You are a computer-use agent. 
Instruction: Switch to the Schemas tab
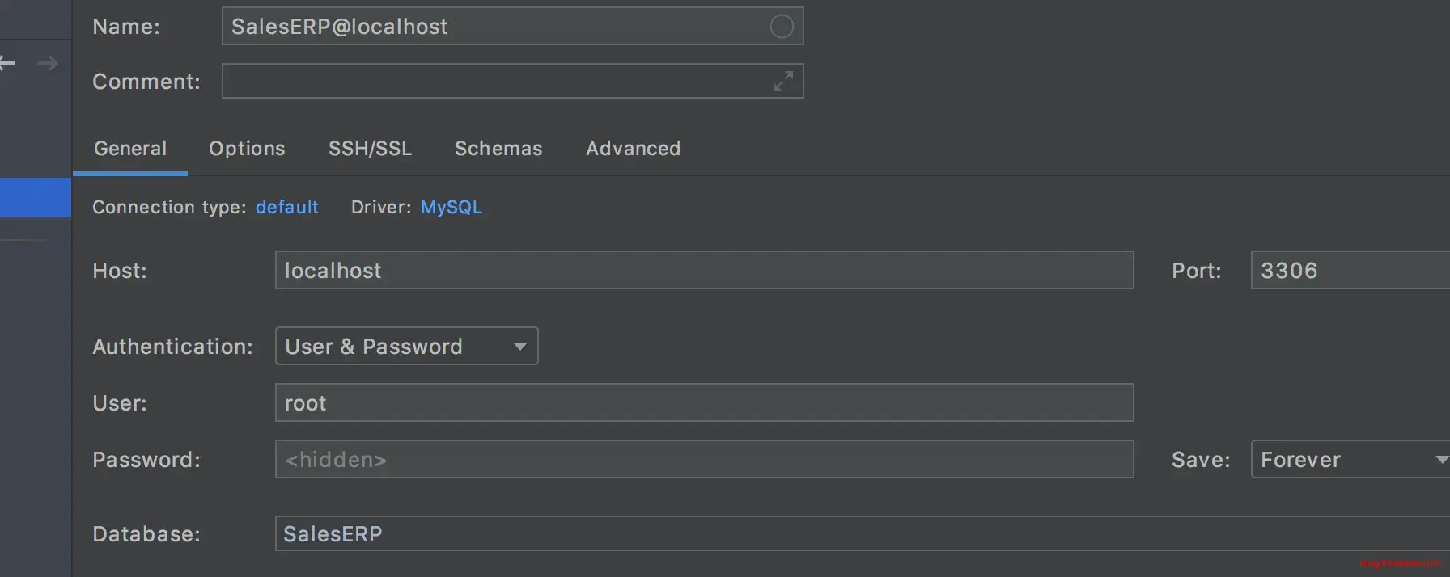point(498,149)
